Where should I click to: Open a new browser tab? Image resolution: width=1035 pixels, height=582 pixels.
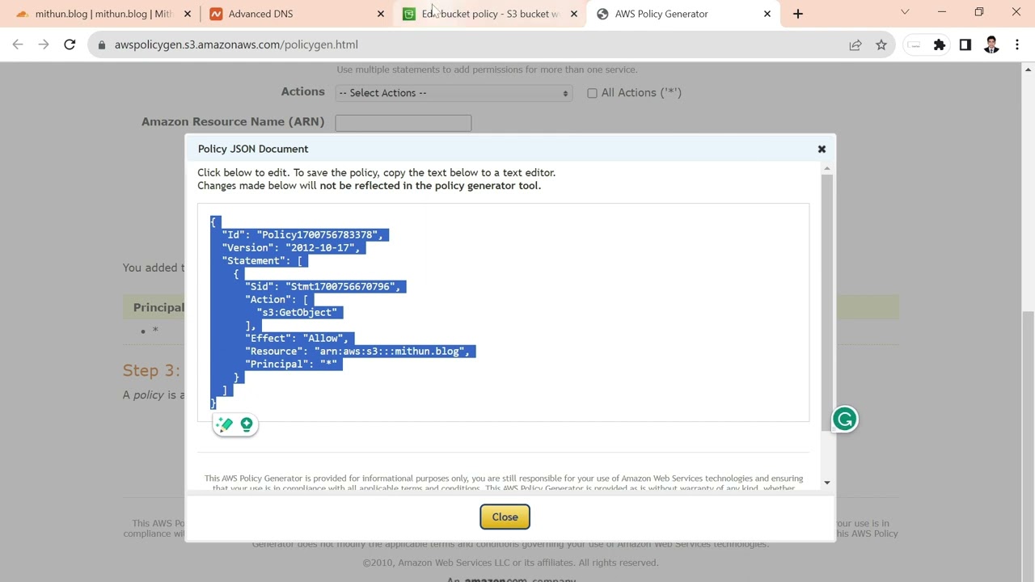pyautogui.click(x=798, y=14)
